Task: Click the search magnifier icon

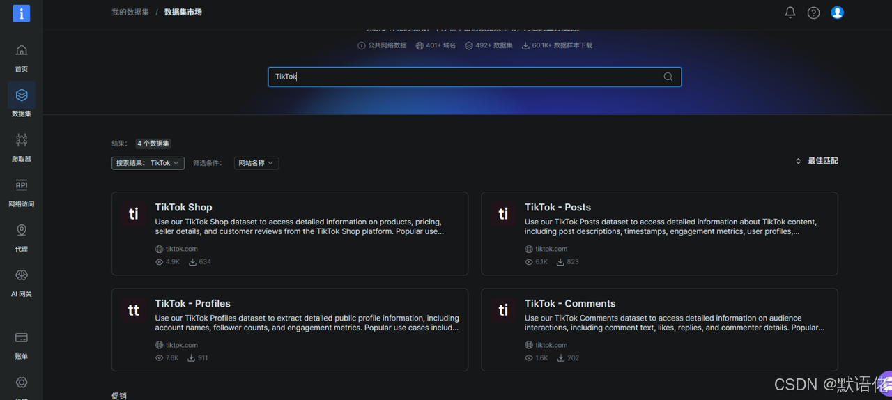Action: (x=668, y=77)
